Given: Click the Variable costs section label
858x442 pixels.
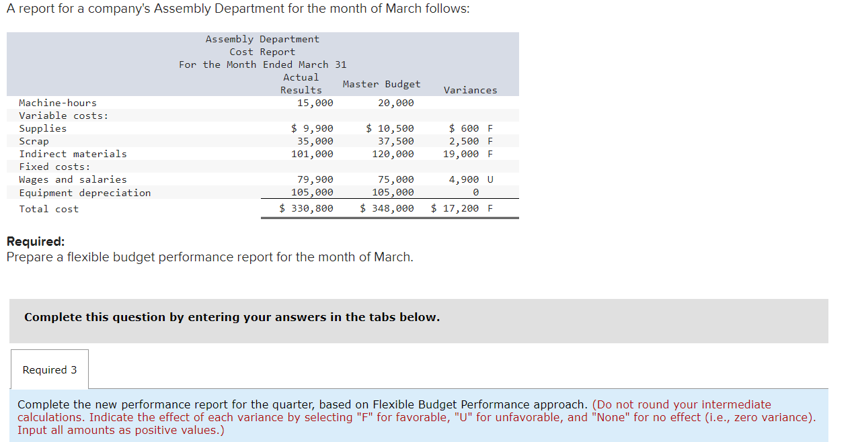Looking at the screenshot, I should pos(61,115).
